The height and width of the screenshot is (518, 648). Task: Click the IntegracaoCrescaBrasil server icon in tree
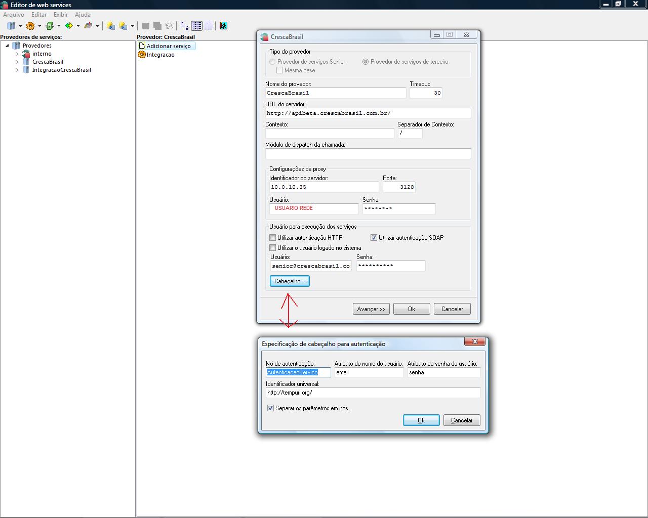click(26, 70)
